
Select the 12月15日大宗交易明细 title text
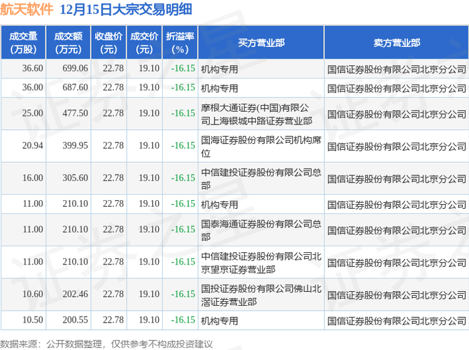pos(126,9)
